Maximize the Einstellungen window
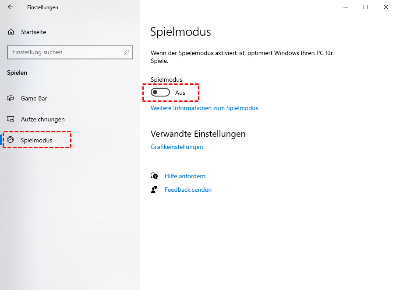The image size is (396, 290). tap(366, 7)
